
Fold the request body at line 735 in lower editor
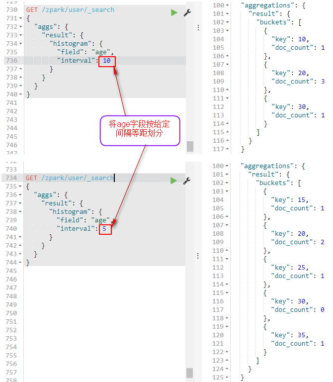[x=20, y=187]
